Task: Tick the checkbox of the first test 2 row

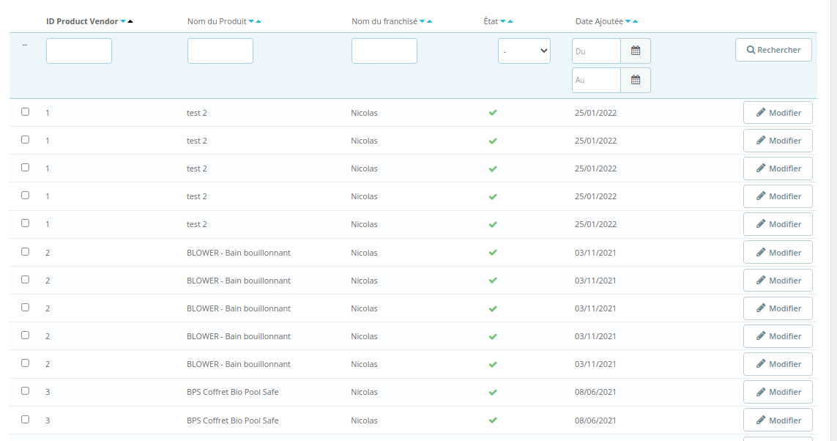Action: tap(25, 111)
